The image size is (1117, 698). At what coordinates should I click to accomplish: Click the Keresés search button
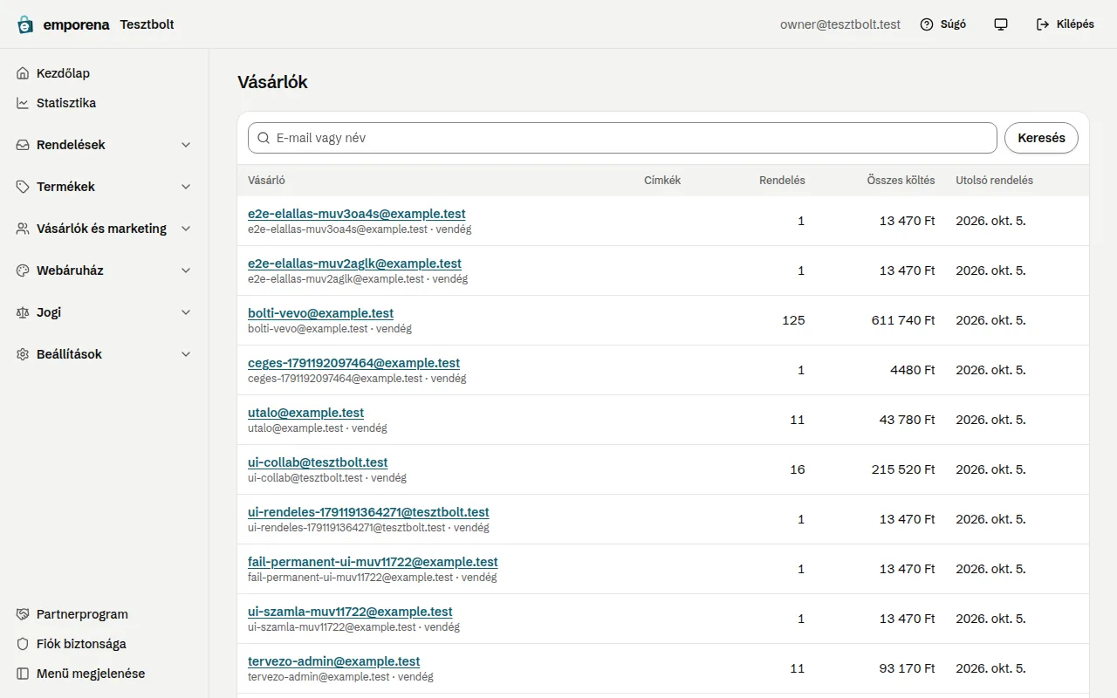click(1041, 138)
